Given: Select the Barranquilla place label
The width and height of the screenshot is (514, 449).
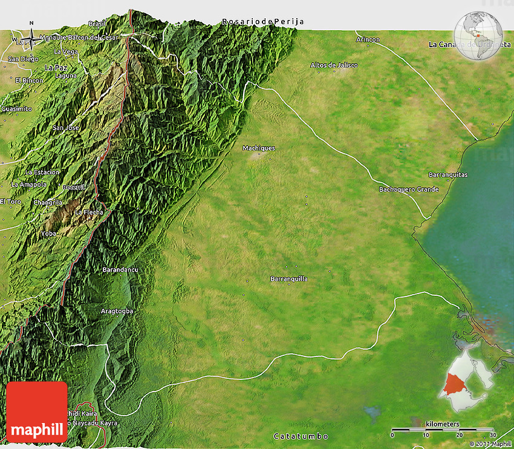Looking at the screenshot, I should pyautogui.click(x=288, y=279).
